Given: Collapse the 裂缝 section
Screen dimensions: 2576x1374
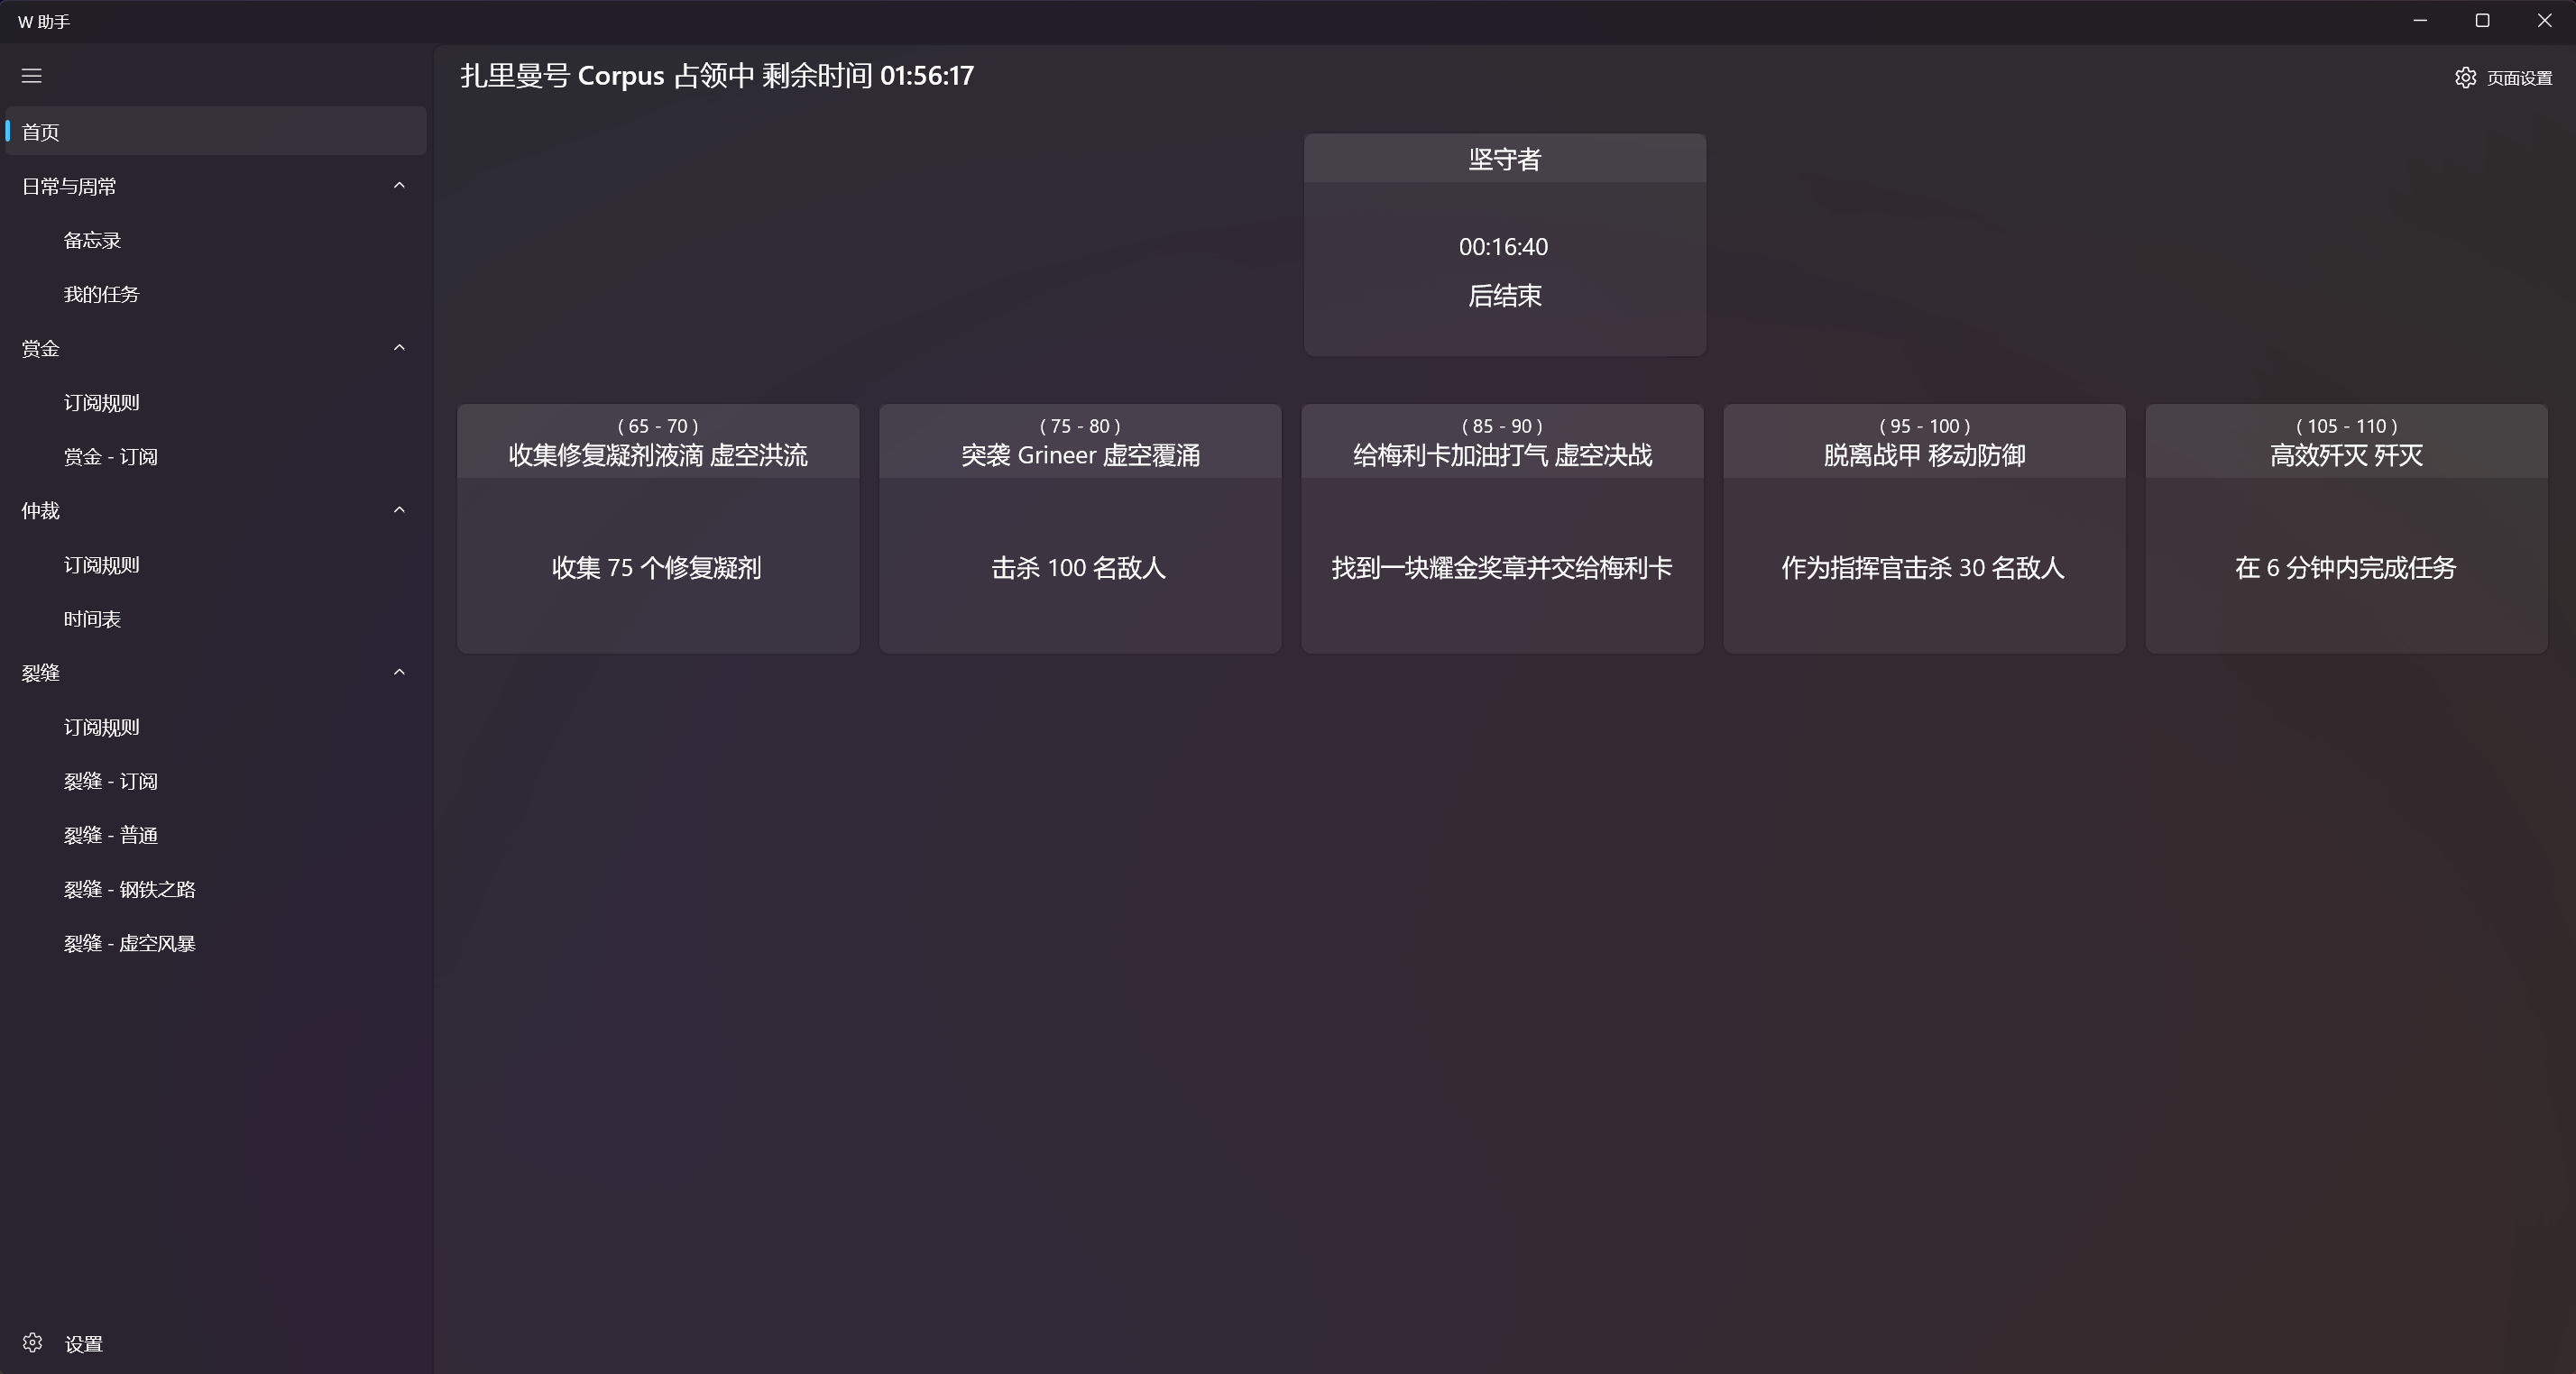Looking at the screenshot, I should coord(399,672).
